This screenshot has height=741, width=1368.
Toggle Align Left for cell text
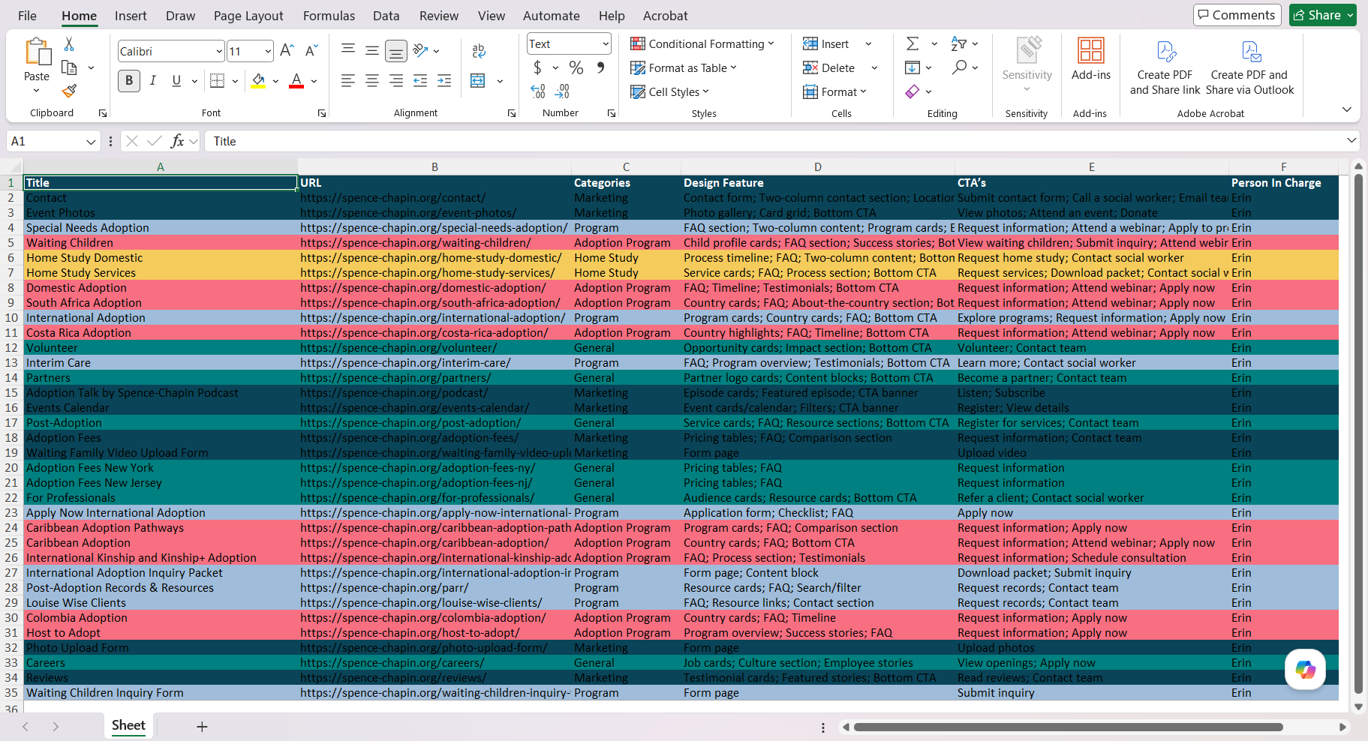pyautogui.click(x=348, y=81)
